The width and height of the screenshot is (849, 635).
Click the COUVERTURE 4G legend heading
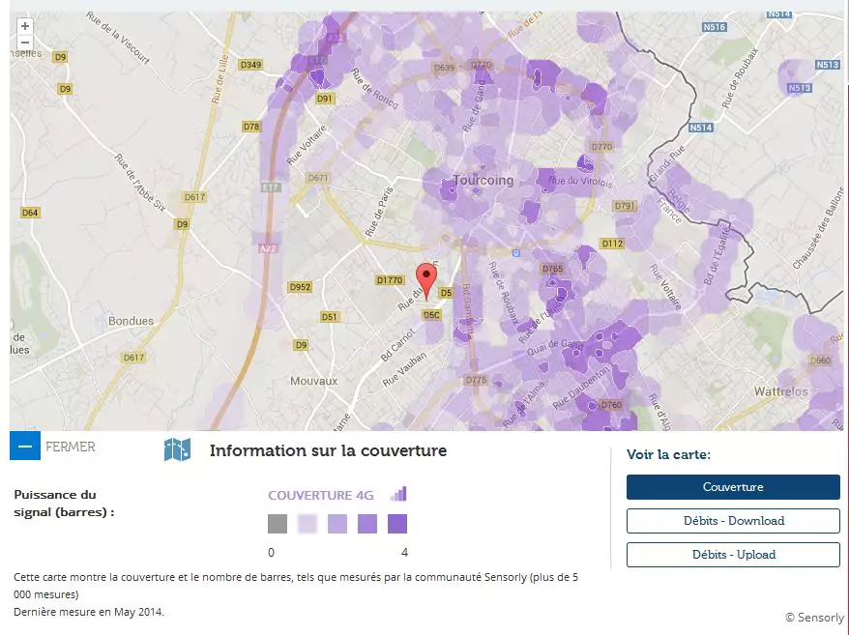(x=320, y=495)
